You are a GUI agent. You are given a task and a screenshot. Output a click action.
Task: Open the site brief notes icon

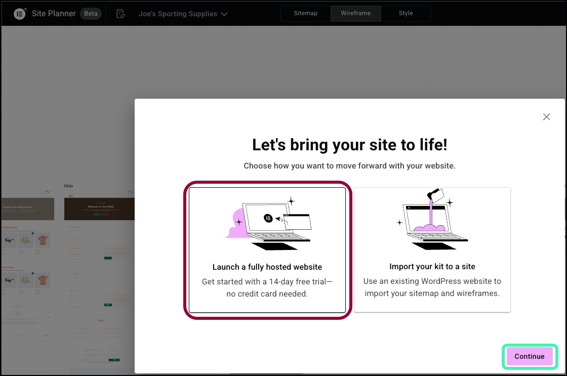point(120,14)
